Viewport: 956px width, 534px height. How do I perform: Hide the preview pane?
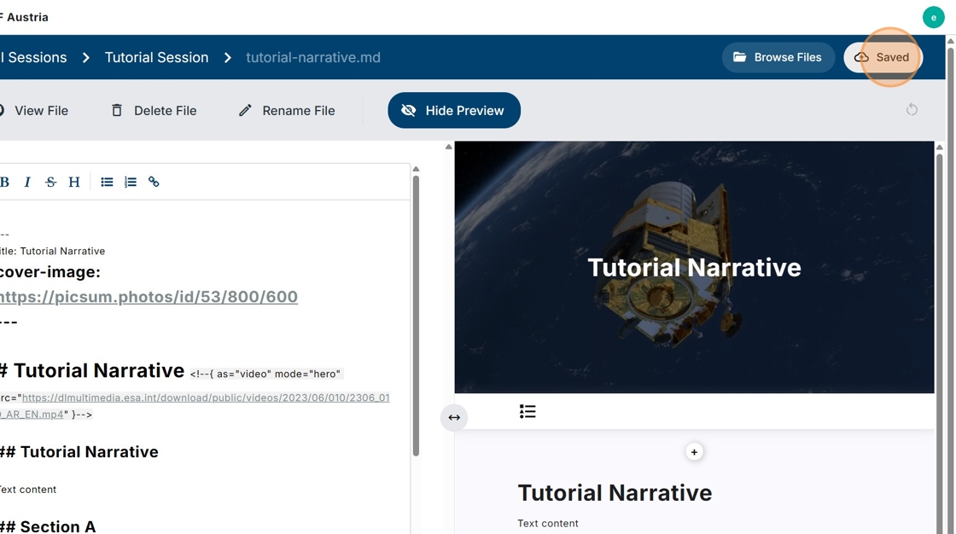(453, 110)
